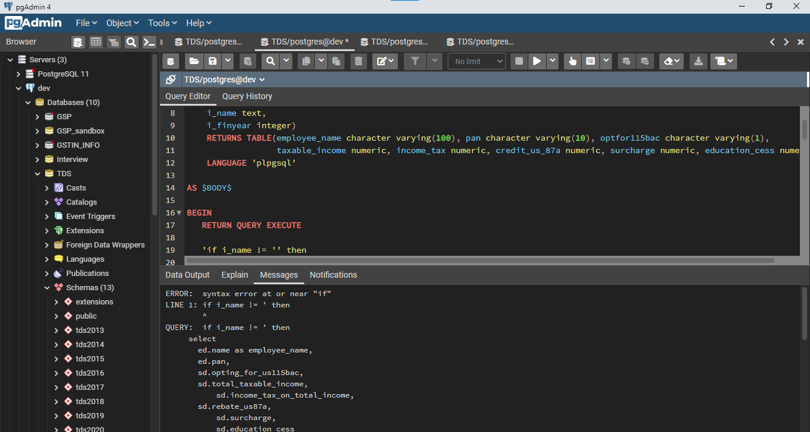
Task: Collapse the Schemas (13) node
Action: [47, 288]
